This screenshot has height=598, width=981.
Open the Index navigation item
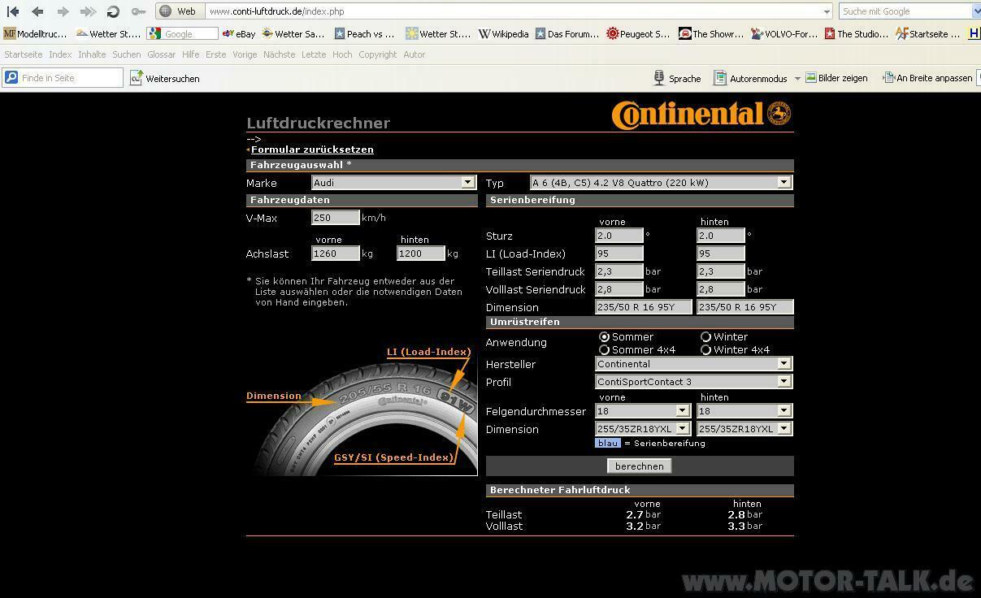(x=60, y=54)
